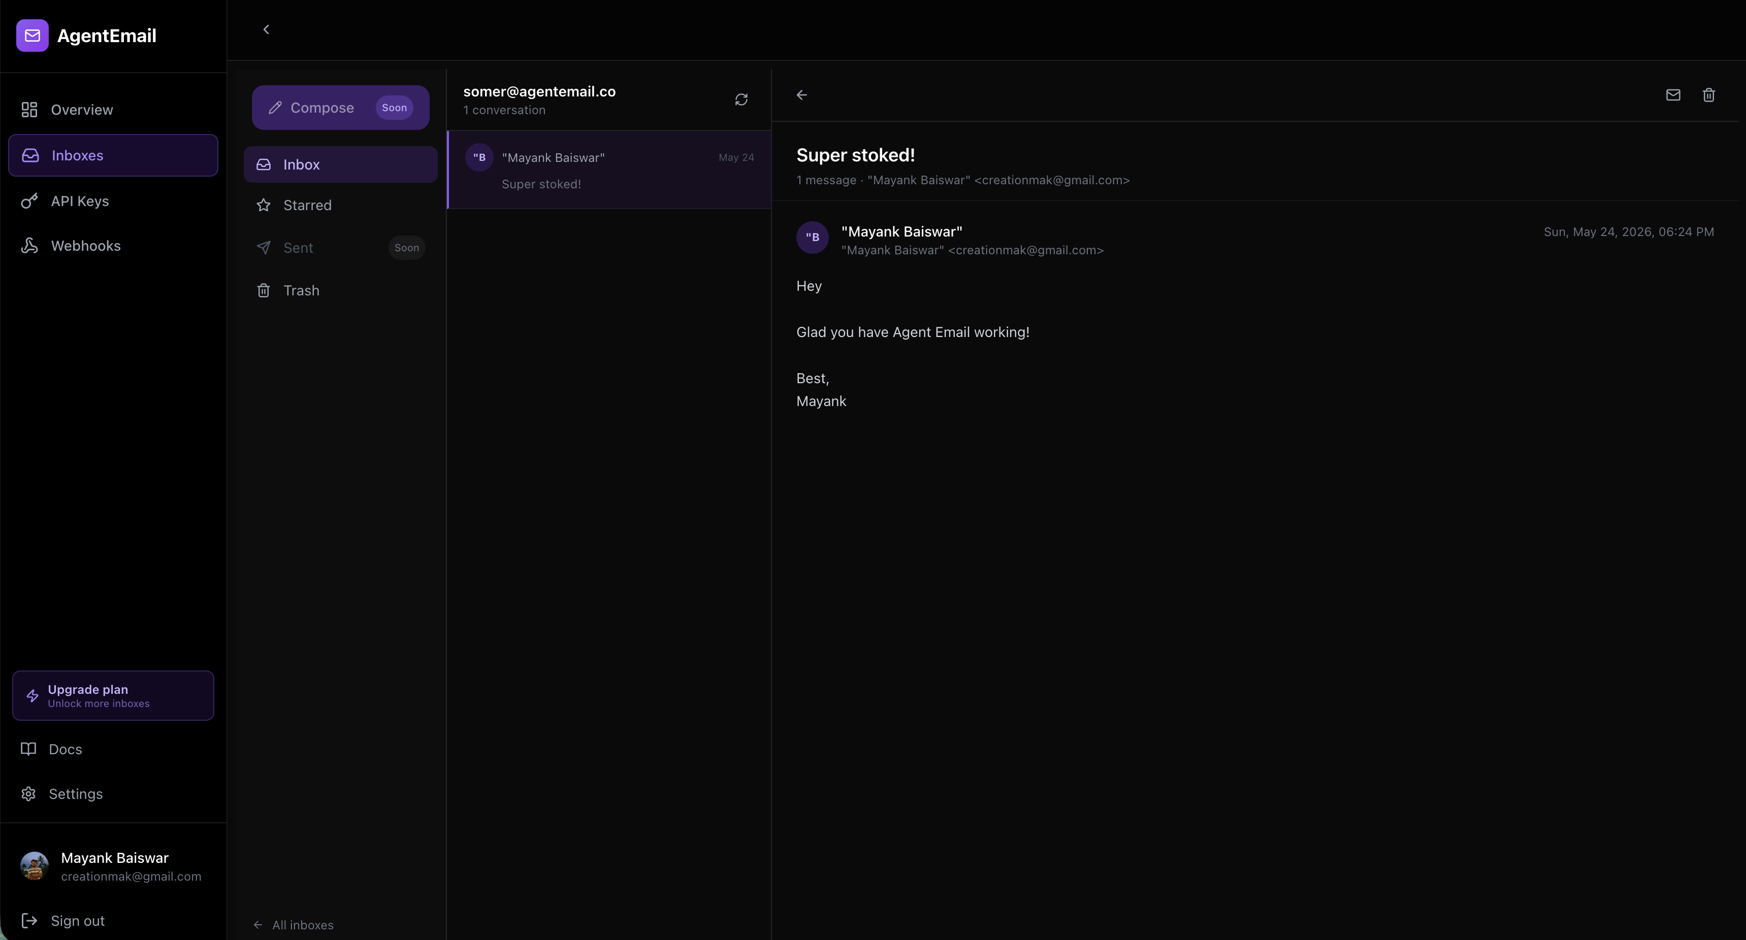
Task: Click the Sign out arrow icon
Action: click(x=29, y=921)
